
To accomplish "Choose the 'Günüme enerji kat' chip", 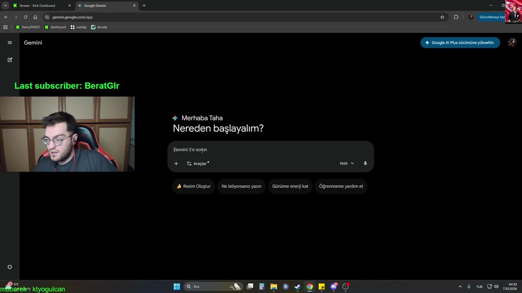I will (x=290, y=186).
